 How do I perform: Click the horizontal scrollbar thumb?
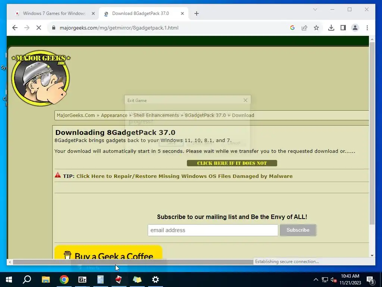133,262
